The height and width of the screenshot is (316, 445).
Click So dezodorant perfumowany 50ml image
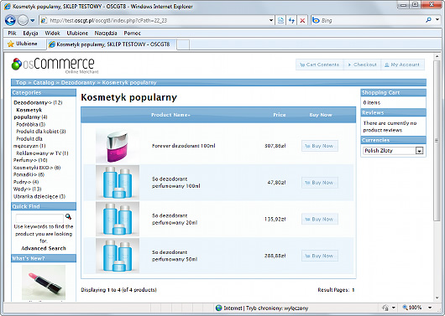(118, 256)
